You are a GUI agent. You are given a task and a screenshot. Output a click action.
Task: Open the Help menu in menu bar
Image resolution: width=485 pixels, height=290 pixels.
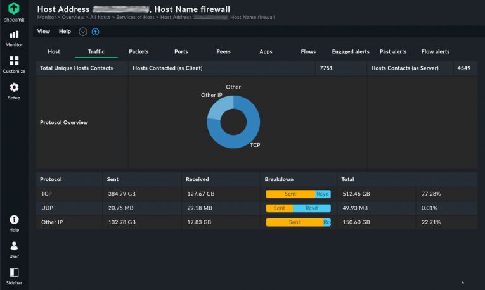tap(65, 31)
